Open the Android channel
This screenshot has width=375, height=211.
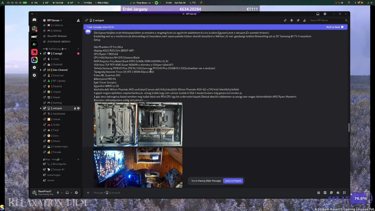point(61,64)
